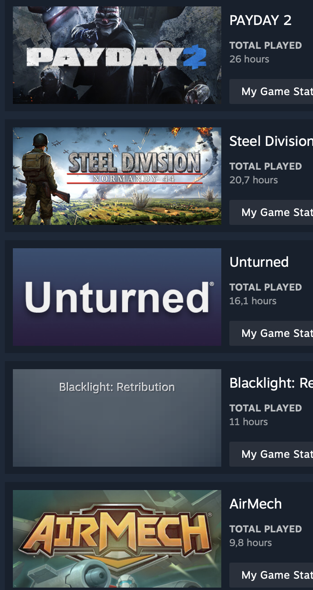Click the Blacklight: Retribution placeholder banner
The height and width of the screenshot is (590, 313).
(x=117, y=418)
